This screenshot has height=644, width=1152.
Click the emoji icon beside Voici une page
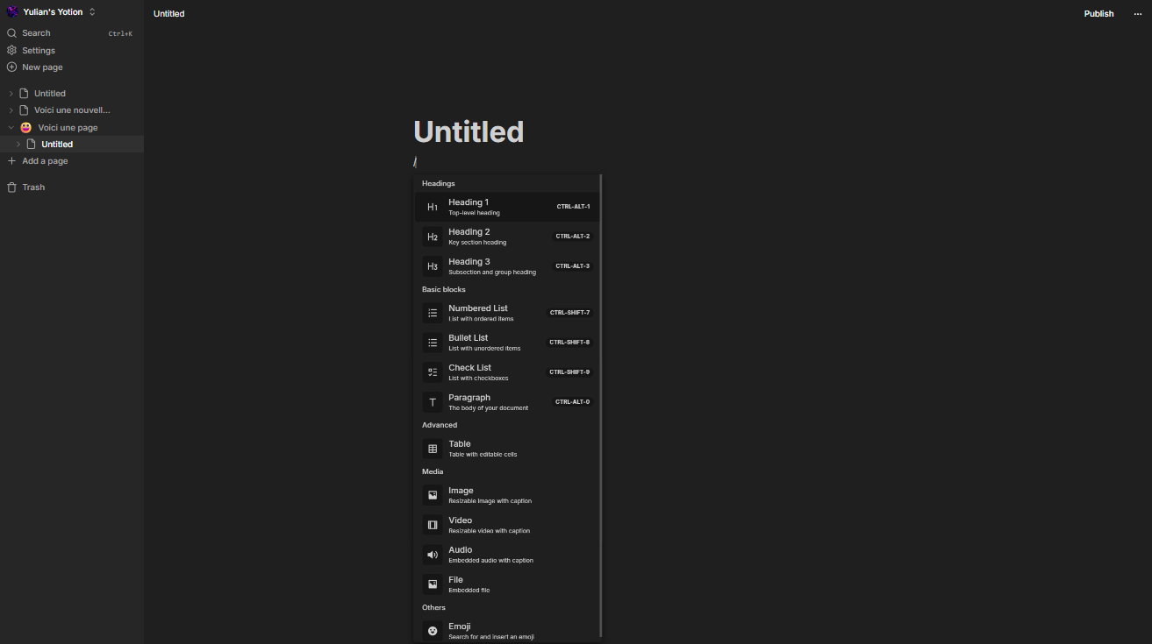click(x=26, y=128)
